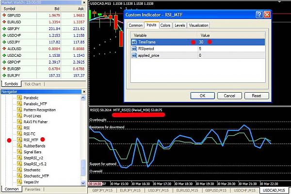The height and width of the screenshot is (194, 291).
Task: Click the Pattern Recognition indicator icon
Action: (19, 110)
